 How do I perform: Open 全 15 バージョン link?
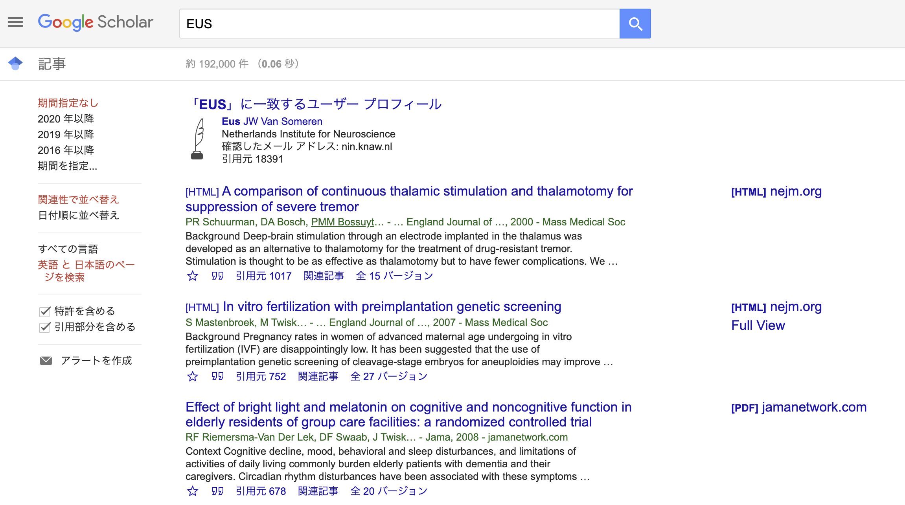click(394, 276)
